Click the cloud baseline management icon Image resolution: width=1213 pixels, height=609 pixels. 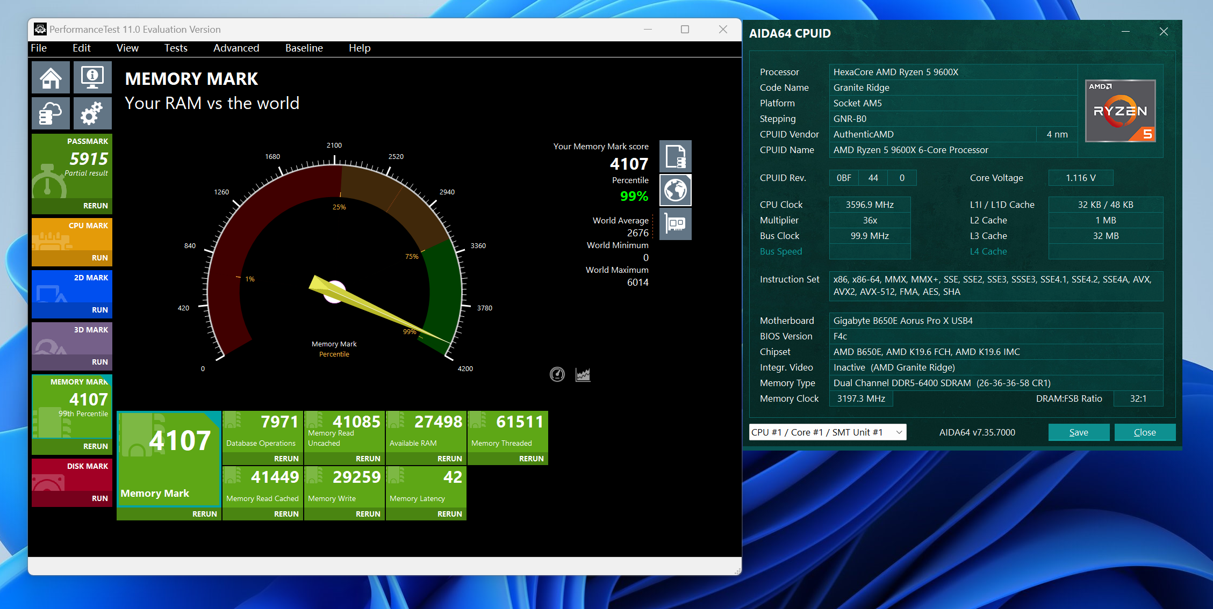coord(51,113)
